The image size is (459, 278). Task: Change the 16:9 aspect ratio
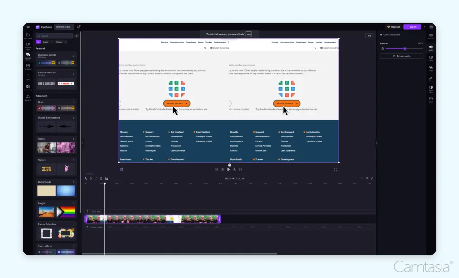[369, 36]
